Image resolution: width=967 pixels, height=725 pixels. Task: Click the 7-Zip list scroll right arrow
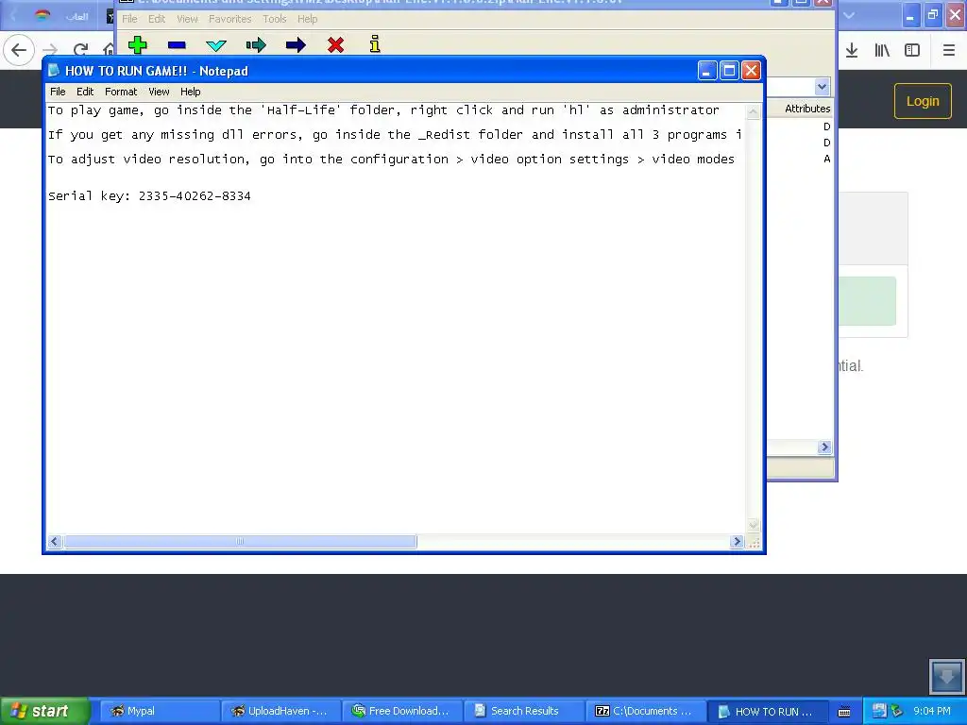pos(824,447)
